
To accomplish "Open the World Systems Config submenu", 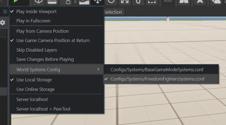I will [57, 70].
